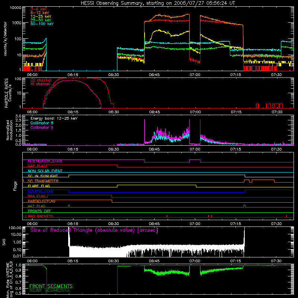Click the SC_IN_SUNLIGHT flag label

tap(42, 176)
